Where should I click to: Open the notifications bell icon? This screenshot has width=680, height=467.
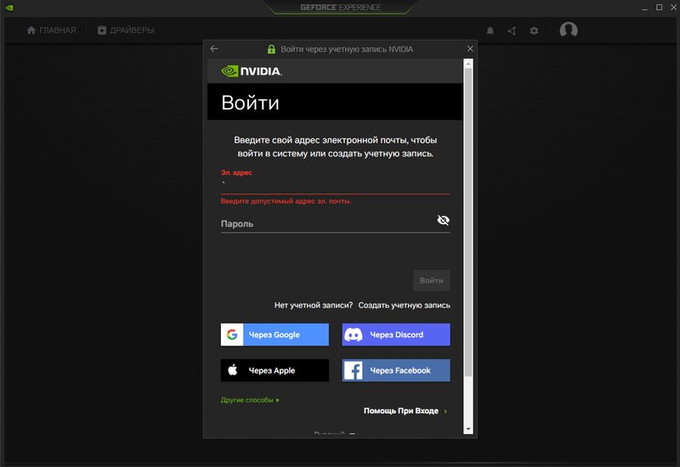tap(490, 31)
